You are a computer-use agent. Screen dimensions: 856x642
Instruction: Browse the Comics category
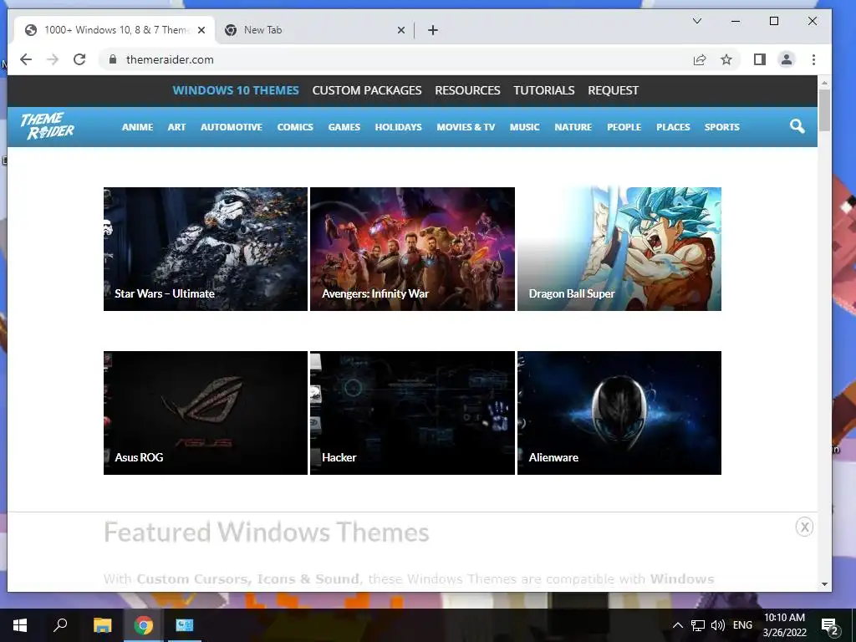pos(295,127)
